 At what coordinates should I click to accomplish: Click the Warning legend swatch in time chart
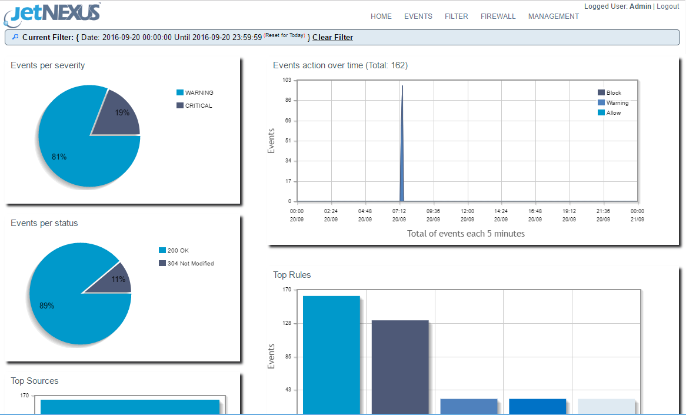coord(601,102)
